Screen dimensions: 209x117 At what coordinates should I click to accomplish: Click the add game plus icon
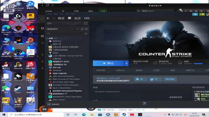click(49, 104)
